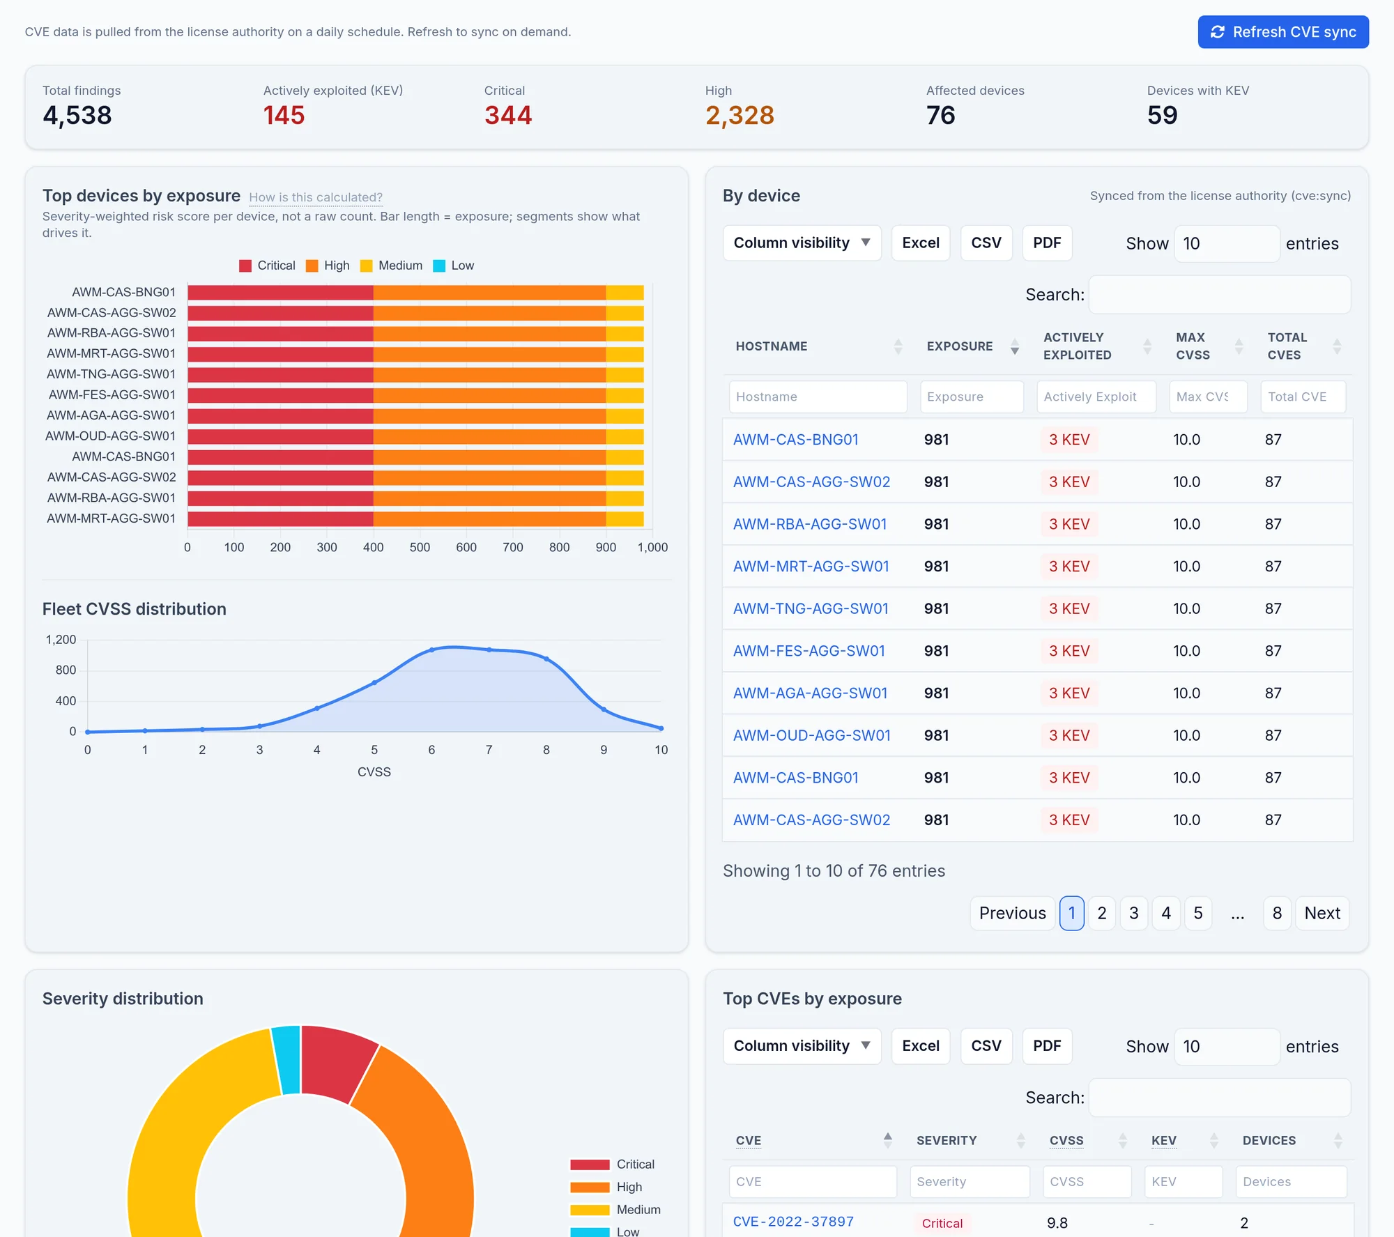Toggle Critical legend in Severity distribution
This screenshot has width=1394, height=1237.
[x=612, y=1165]
